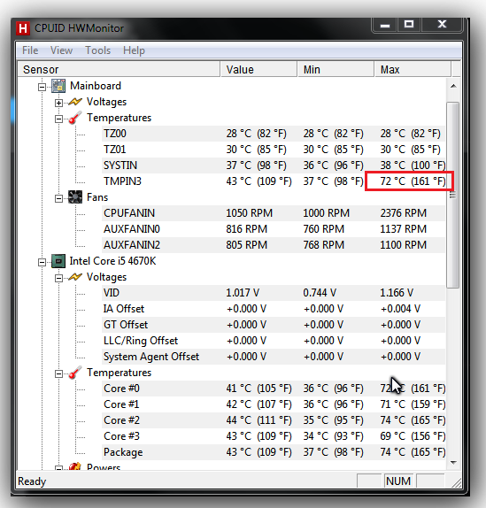Select the TZ01 temperature row
Image resolution: width=486 pixels, height=508 pixels.
coord(274,150)
